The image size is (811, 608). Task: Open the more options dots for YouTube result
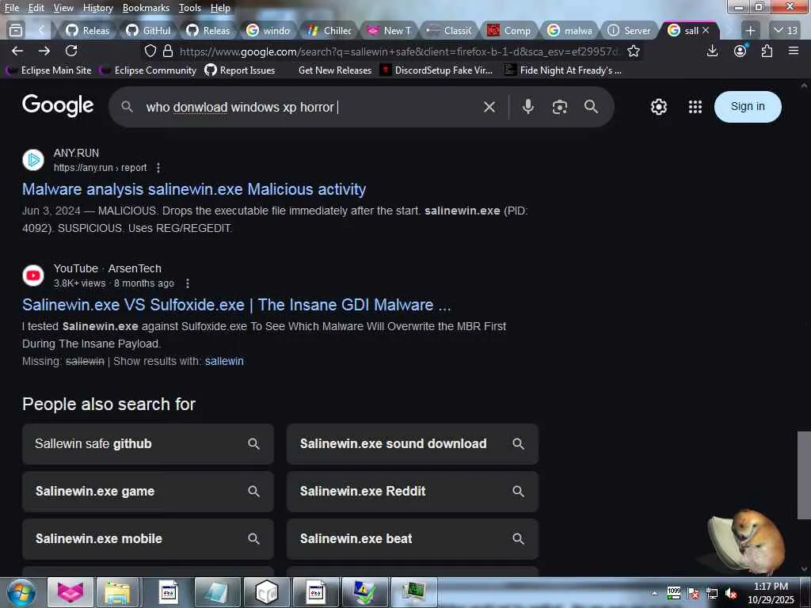pos(188,283)
